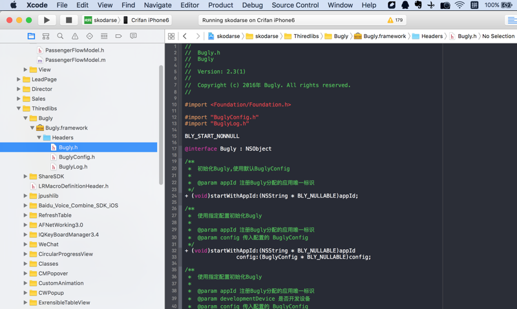The height and width of the screenshot is (309, 517).
Task: Click the Evernote elephant menu bar icon
Action: tap(418, 5)
